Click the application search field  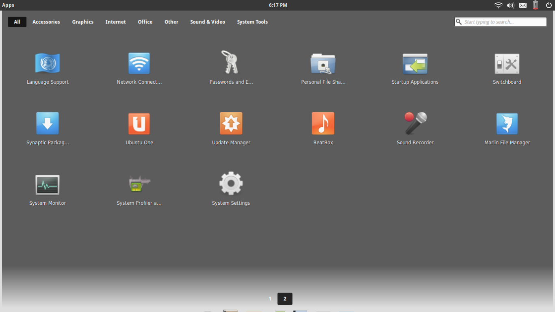coord(501,22)
